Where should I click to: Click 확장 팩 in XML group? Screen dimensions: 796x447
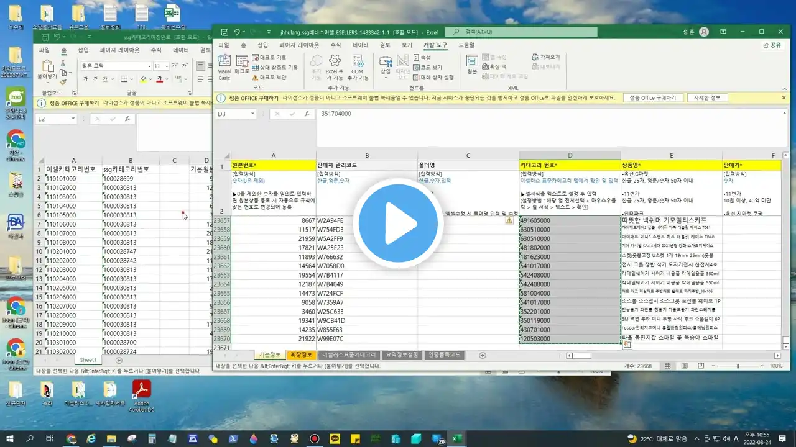click(494, 66)
